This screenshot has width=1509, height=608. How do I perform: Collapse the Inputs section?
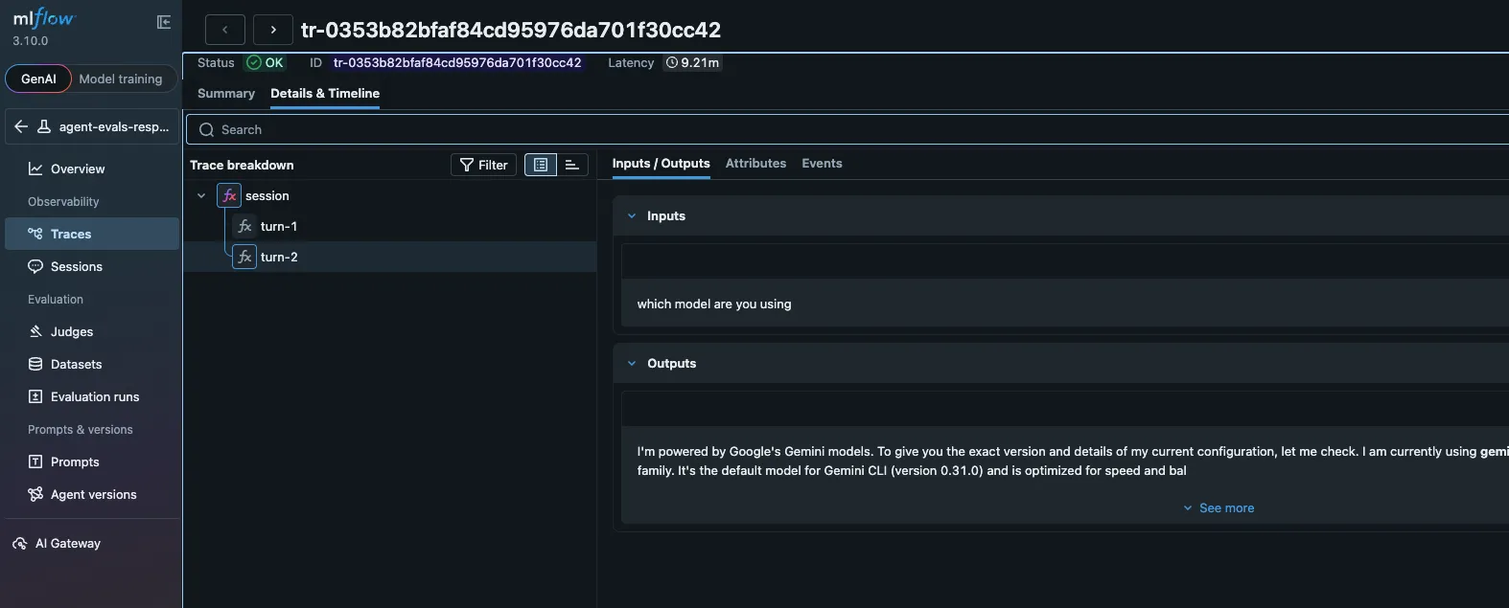(632, 215)
